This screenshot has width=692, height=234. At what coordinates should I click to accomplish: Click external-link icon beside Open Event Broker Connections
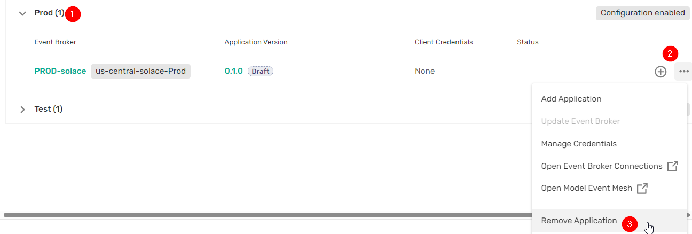(672, 166)
